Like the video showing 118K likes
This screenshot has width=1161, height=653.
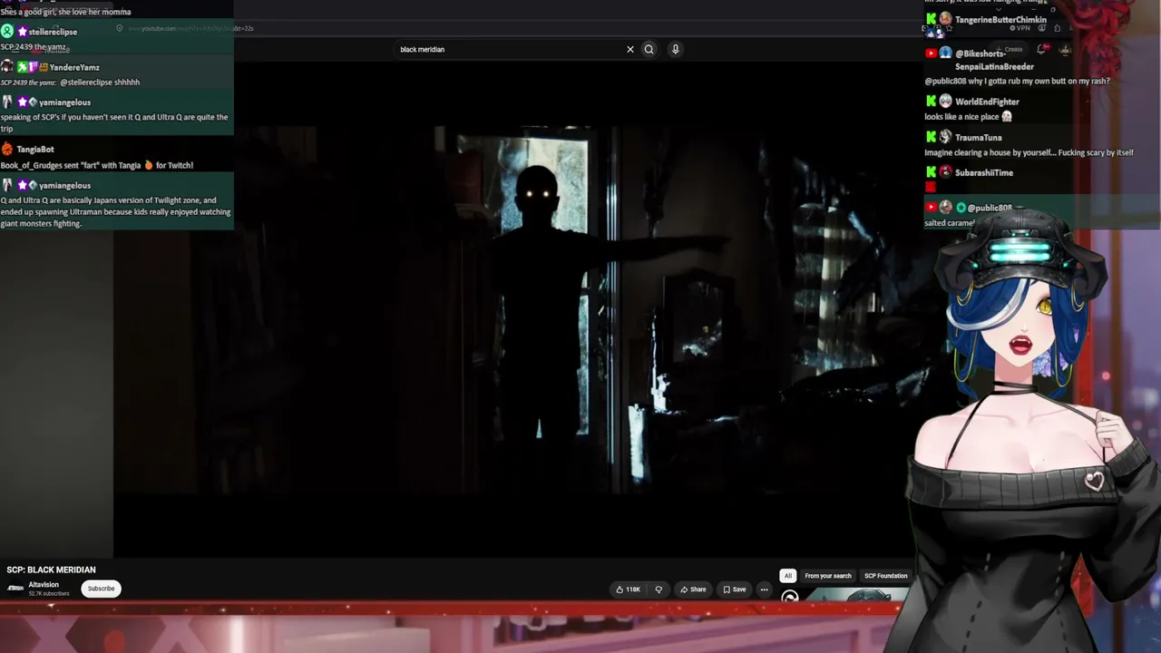tap(628, 590)
